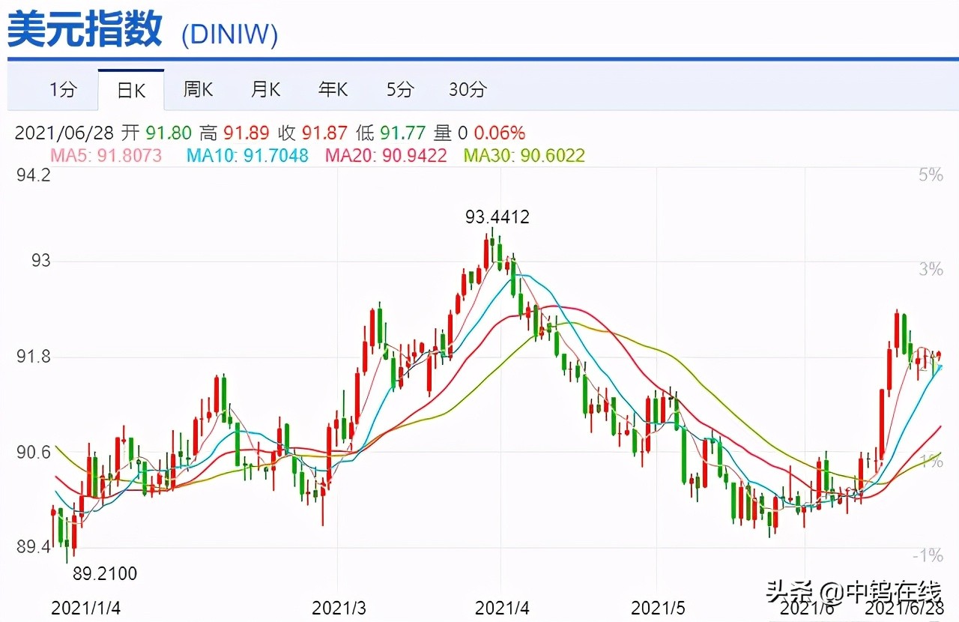959x622 pixels.
Task: Open the 周K weekly chart tab
Action: pyautogui.click(x=198, y=90)
